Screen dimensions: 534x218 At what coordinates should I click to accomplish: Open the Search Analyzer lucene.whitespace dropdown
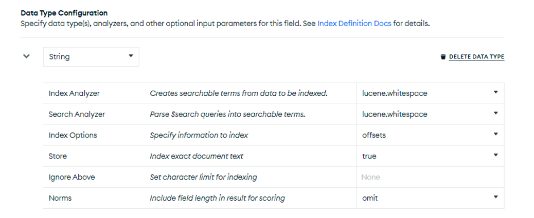pyautogui.click(x=430, y=114)
